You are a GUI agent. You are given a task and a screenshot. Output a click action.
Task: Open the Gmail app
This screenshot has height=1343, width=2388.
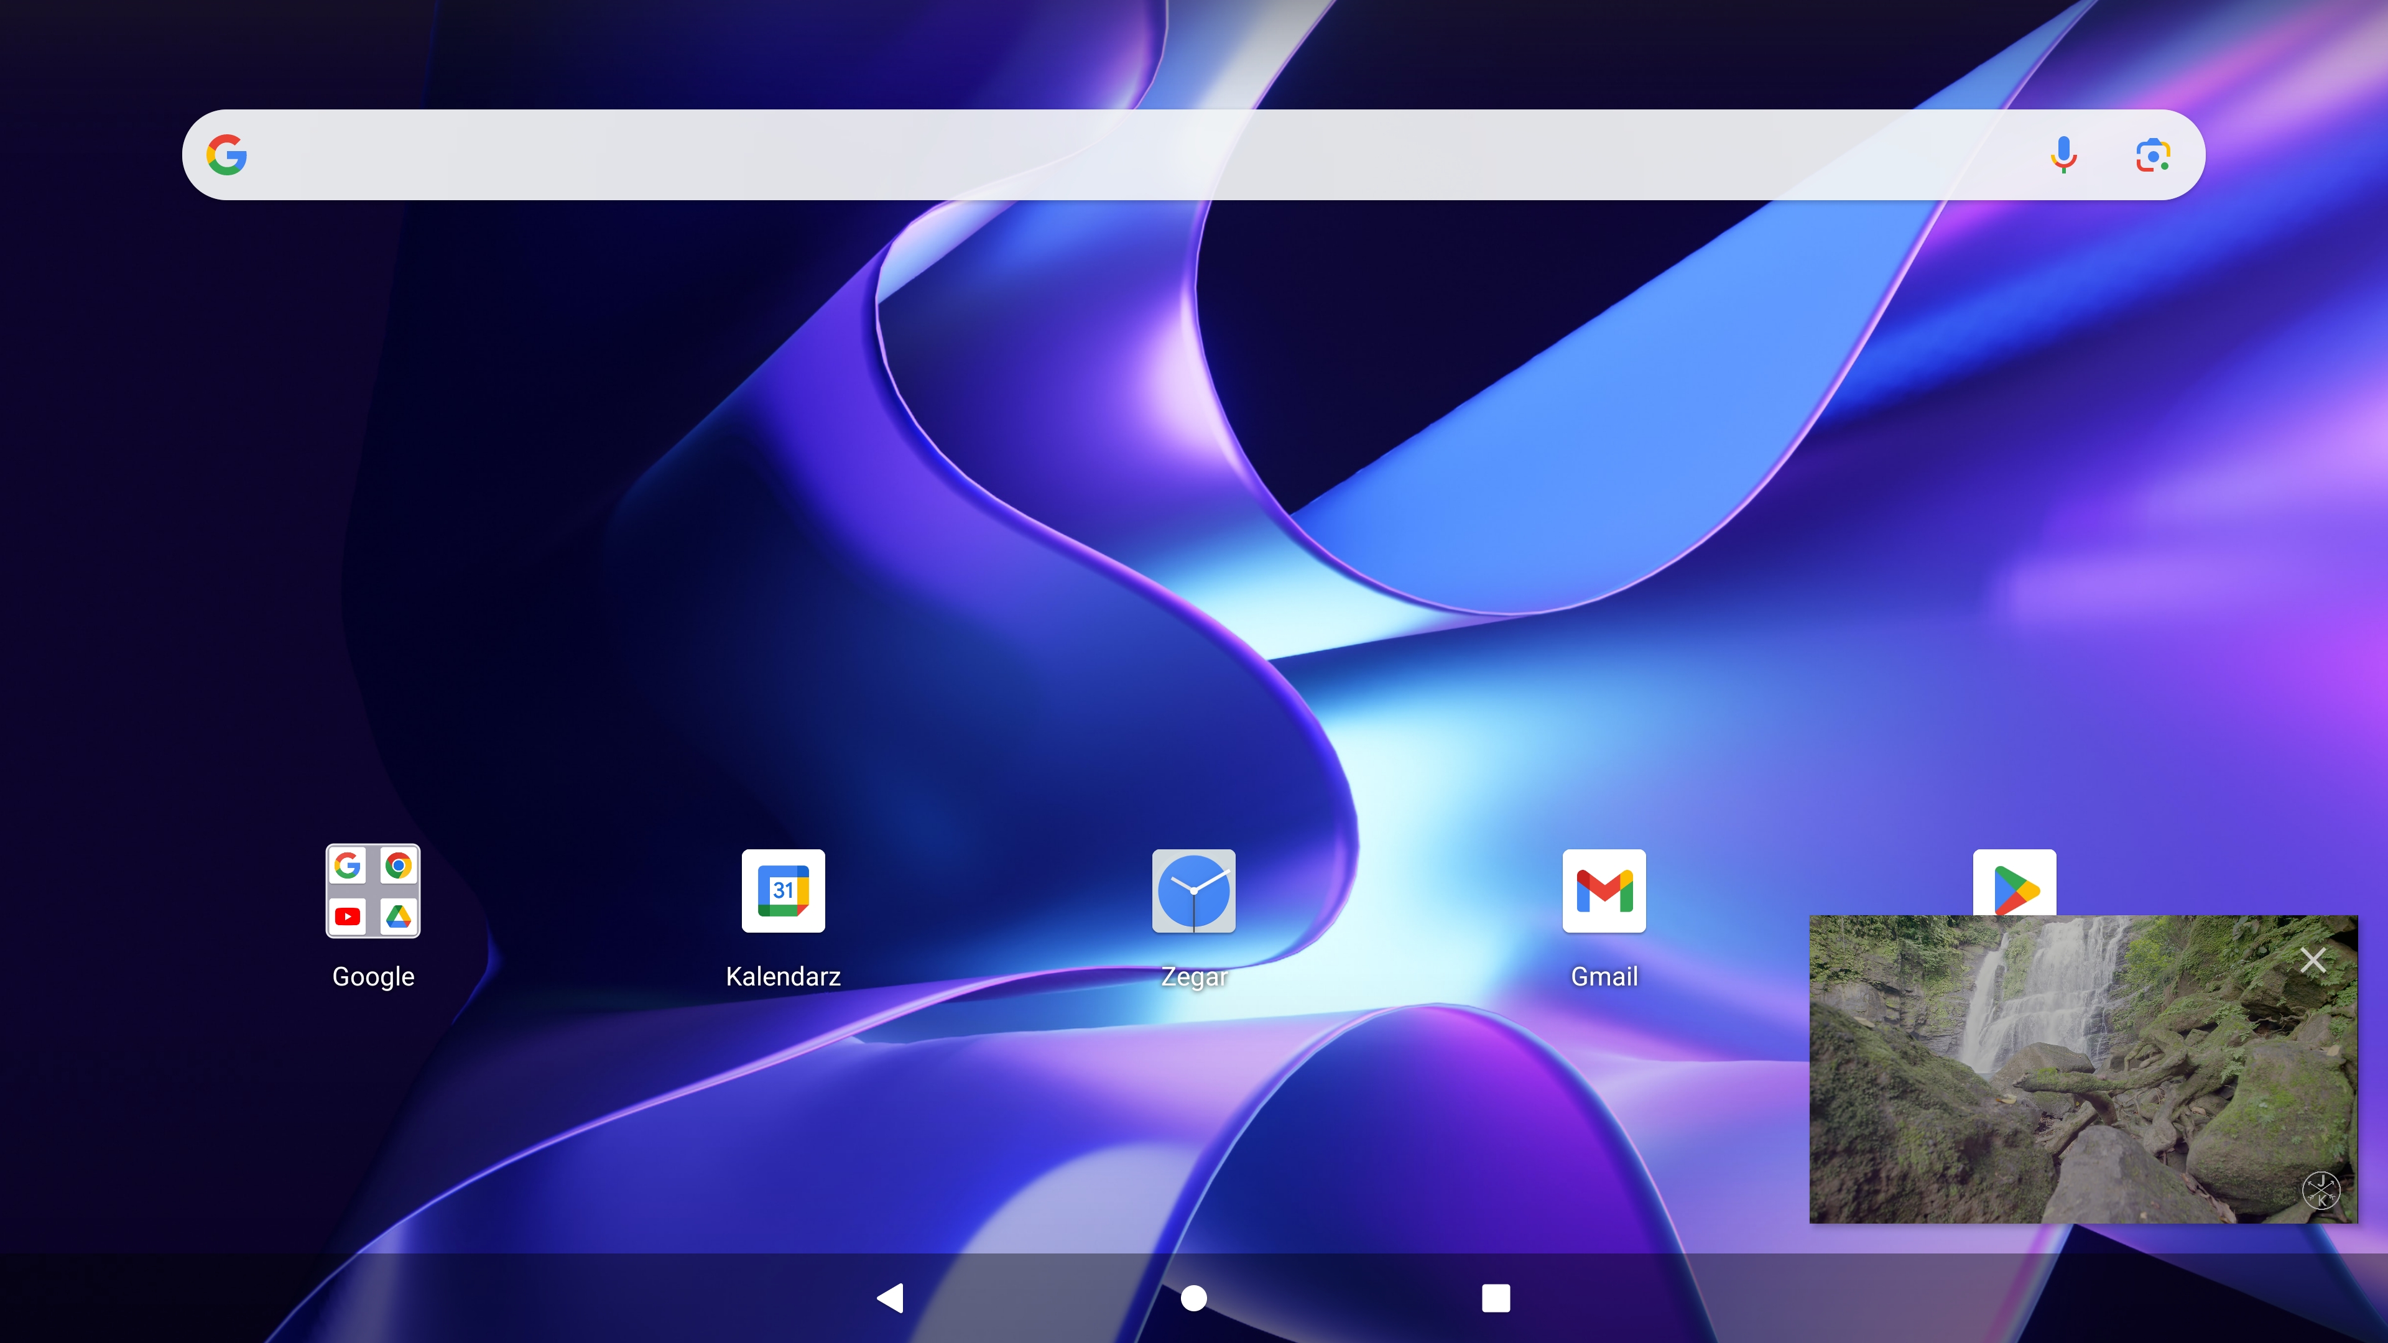coord(1604,891)
